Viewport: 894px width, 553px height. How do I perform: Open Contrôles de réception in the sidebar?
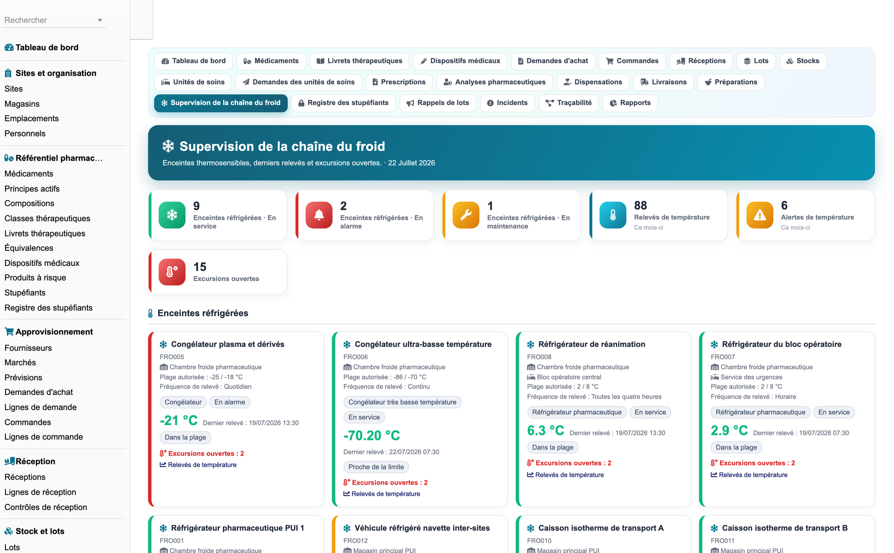click(x=45, y=507)
